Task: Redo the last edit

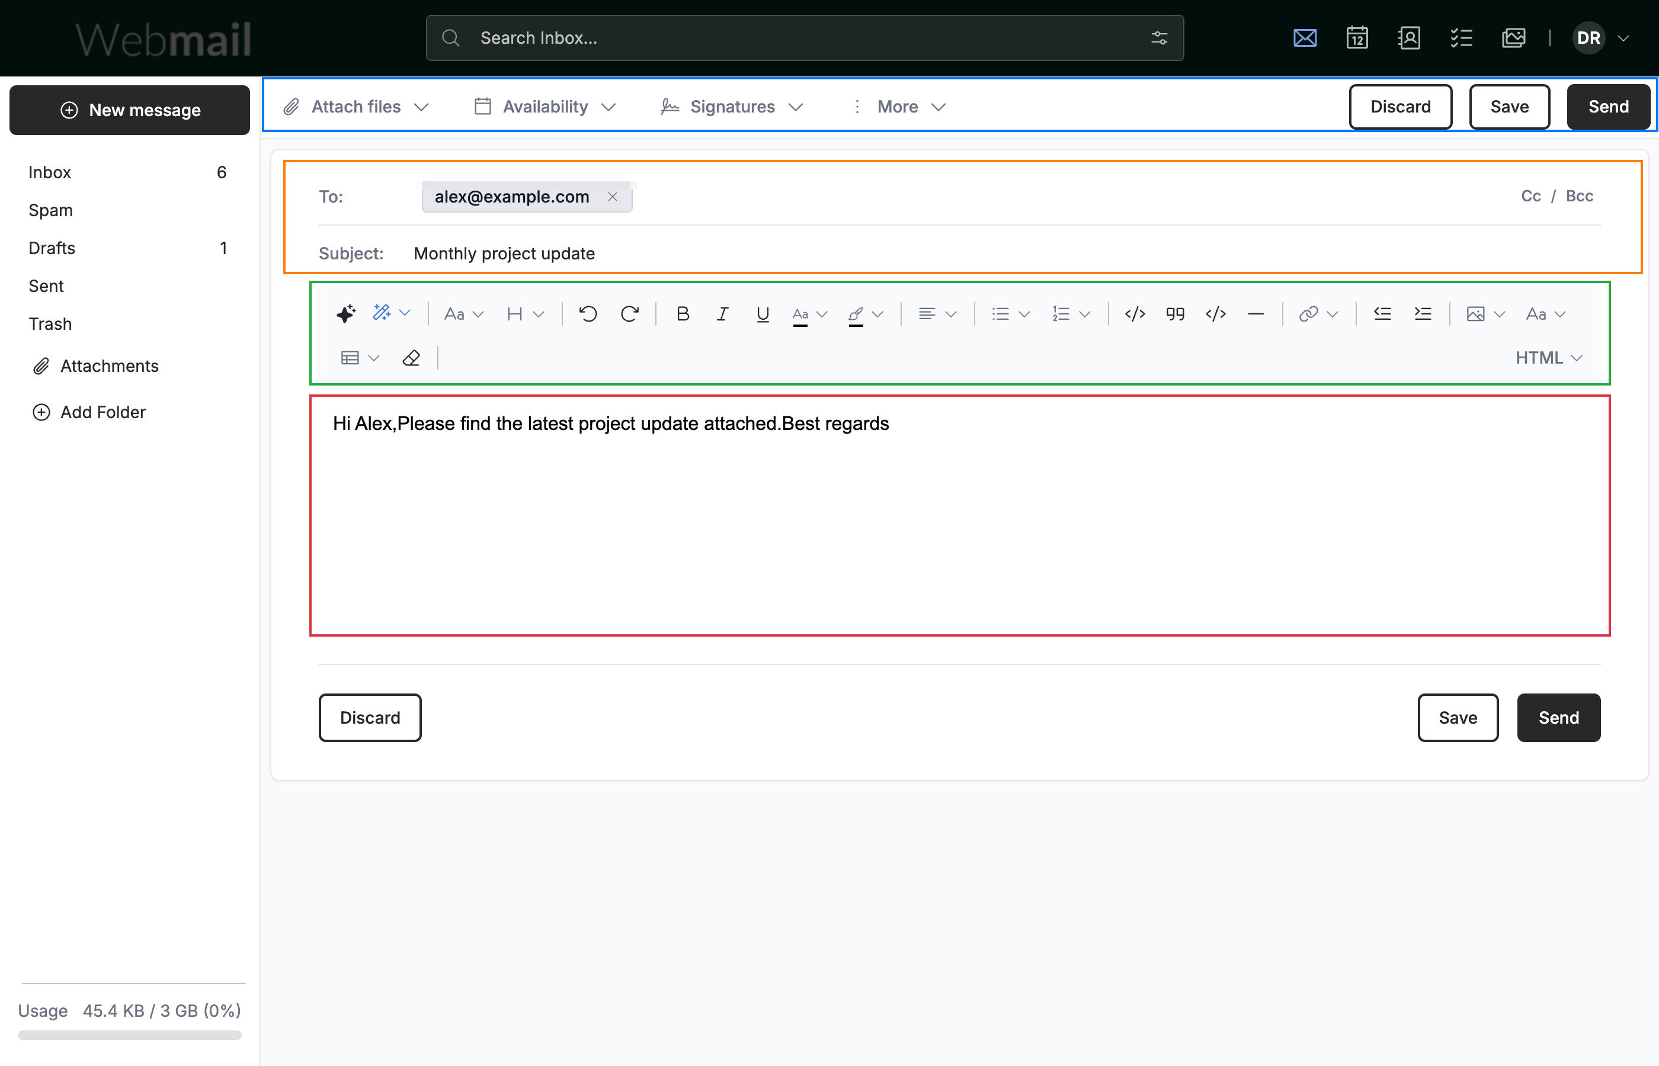Action: pos(629,314)
